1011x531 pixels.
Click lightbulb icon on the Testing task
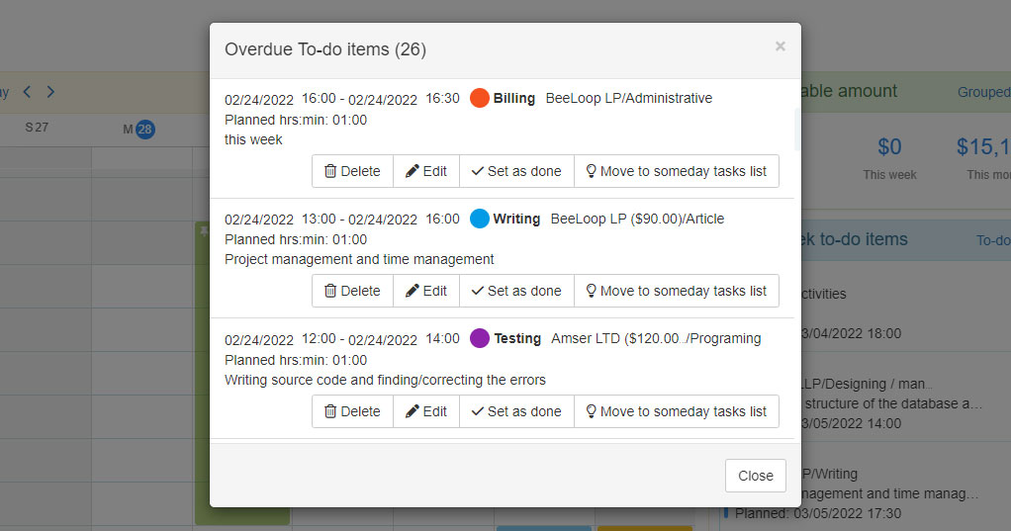(x=592, y=411)
